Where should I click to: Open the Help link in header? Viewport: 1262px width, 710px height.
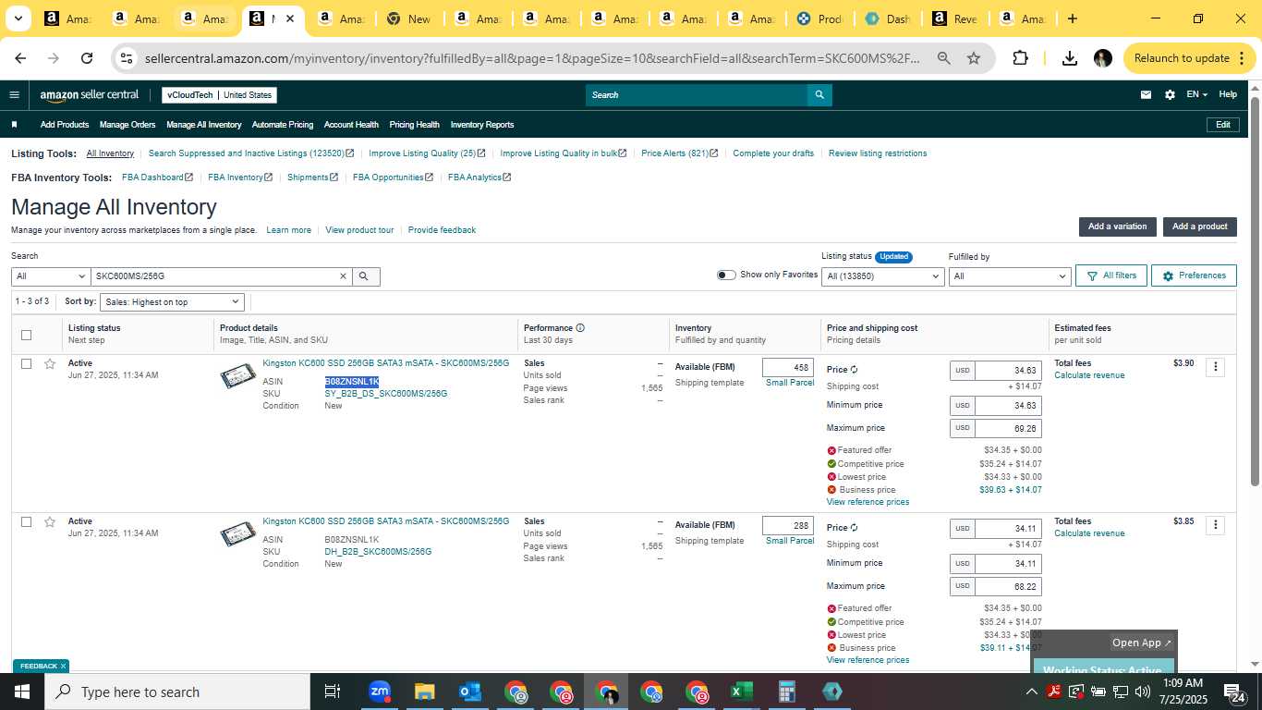pyautogui.click(x=1228, y=94)
